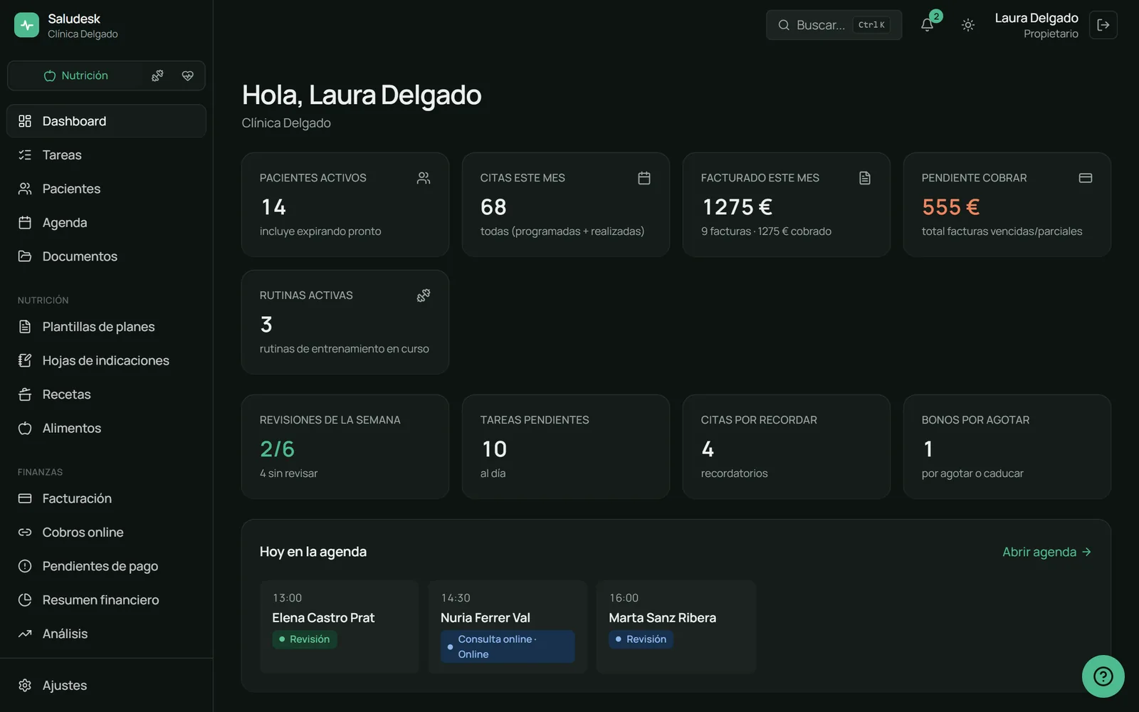The height and width of the screenshot is (712, 1139).
Task: Click the Abrir agenda link
Action: click(1046, 552)
